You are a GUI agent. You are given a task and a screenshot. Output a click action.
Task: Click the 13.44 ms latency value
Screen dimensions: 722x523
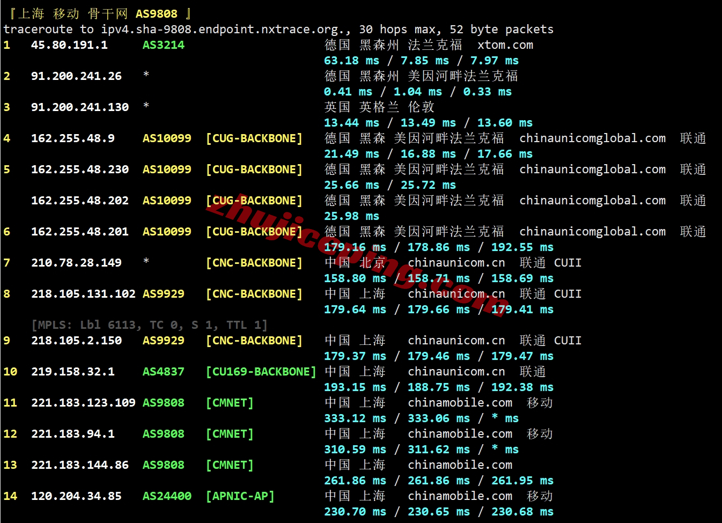351,123
